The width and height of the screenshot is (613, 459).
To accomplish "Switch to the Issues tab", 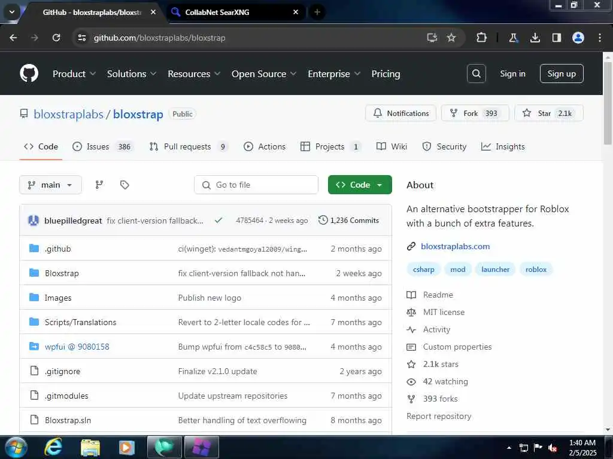I will pyautogui.click(x=103, y=147).
